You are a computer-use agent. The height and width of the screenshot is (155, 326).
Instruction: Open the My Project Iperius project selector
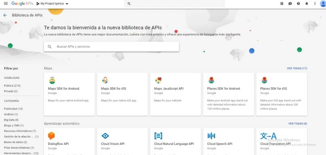tap(52, 4)
